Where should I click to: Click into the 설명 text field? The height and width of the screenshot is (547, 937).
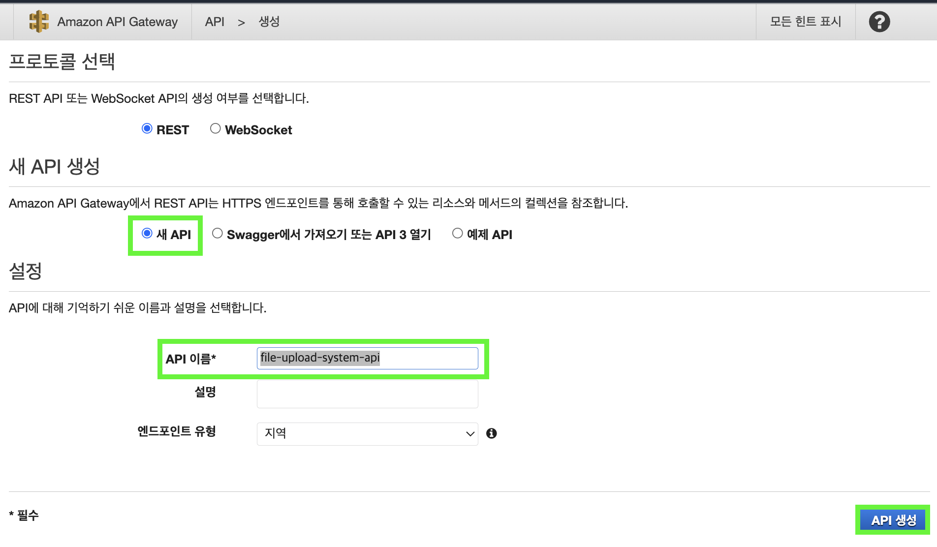point(367,394)
